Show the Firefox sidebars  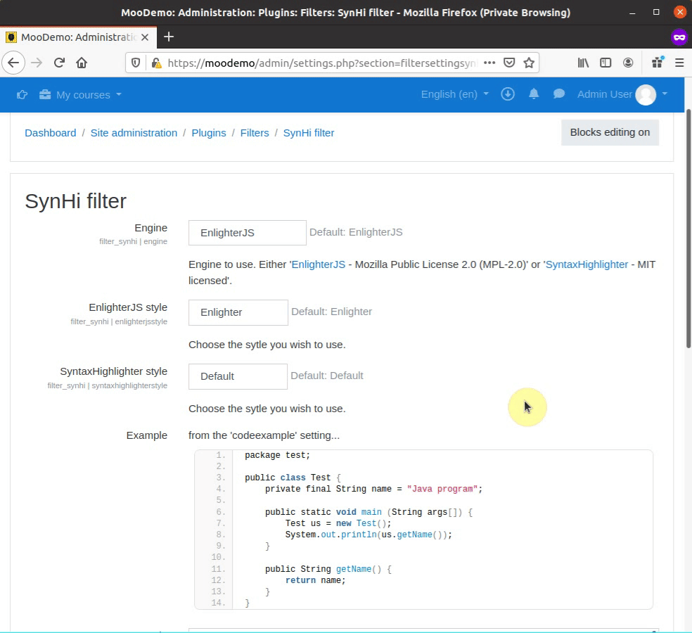pyautogui.click(x=605, y=63)
